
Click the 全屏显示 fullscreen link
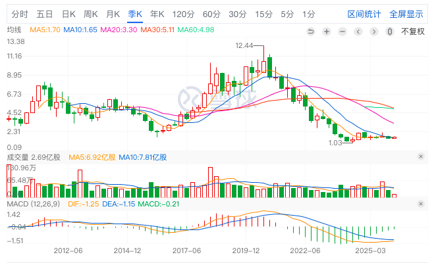[x=406, y=14]
